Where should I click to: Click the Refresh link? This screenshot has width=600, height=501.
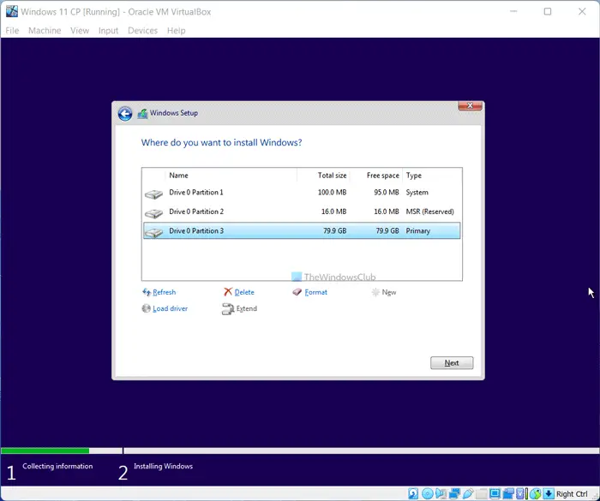tap(165, 292)
